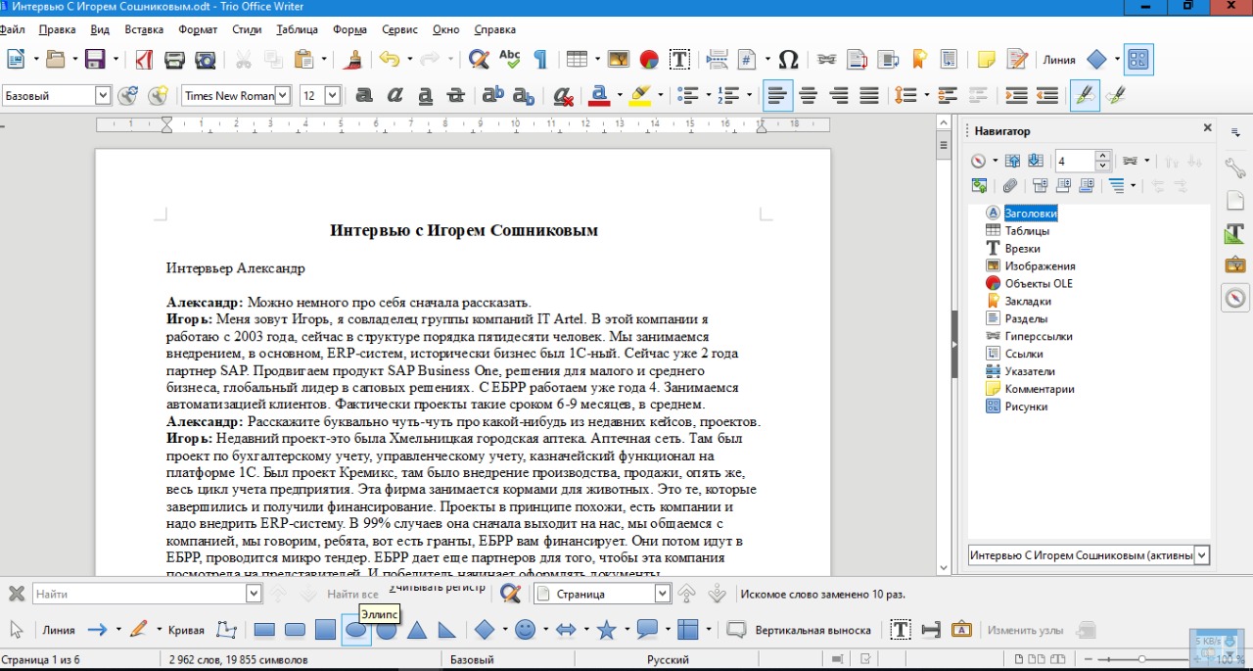Viewport: 1253px width, 671px height.
Task: Expand the undo history dropdown arrow
Action: point(409,60)
